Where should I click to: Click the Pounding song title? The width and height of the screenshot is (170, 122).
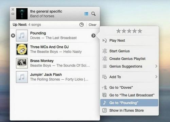tap(38, 33)
